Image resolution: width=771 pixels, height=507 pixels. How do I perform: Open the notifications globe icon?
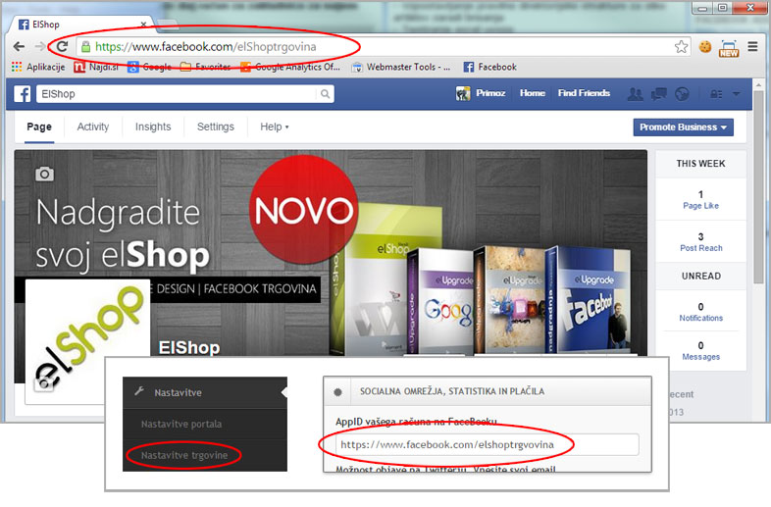682,94
